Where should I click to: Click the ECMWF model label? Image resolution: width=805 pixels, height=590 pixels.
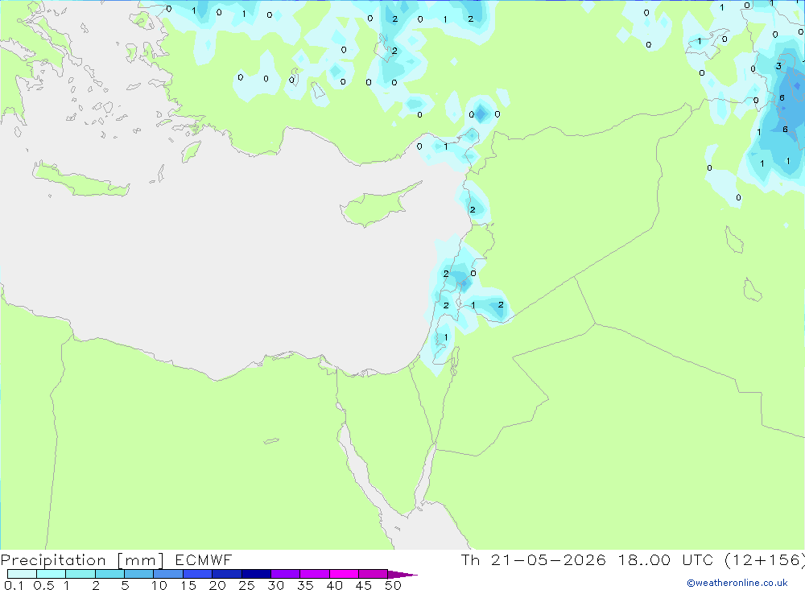tap(204, 559)
